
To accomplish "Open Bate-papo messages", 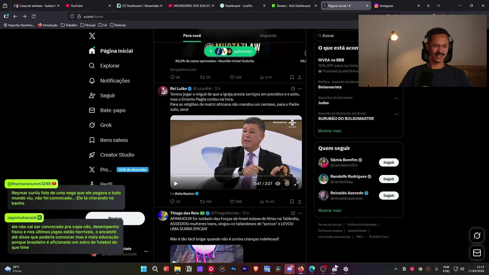I will point(107,110).
